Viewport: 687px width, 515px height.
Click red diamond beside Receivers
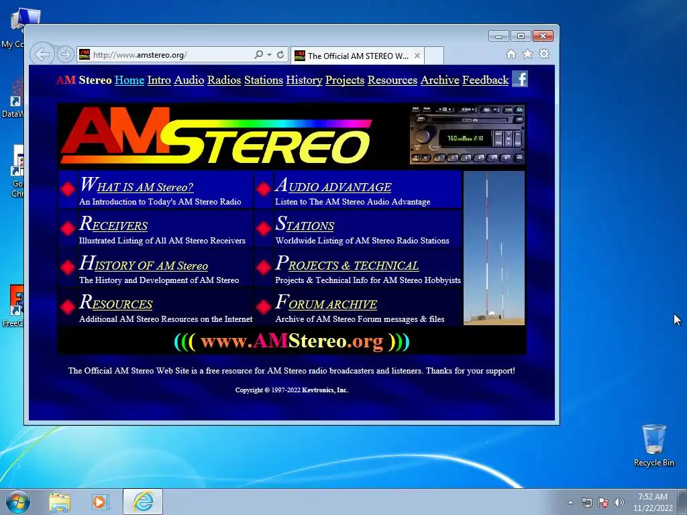[x=68, y=228]
